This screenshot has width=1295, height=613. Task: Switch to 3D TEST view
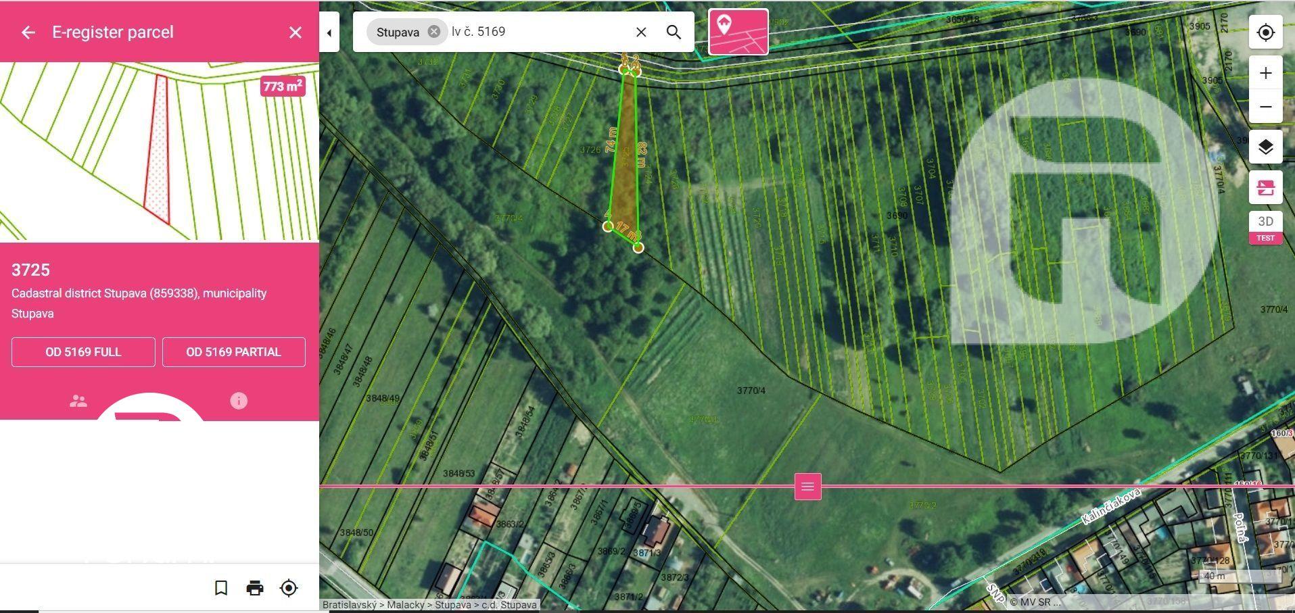click(1265, 228)
